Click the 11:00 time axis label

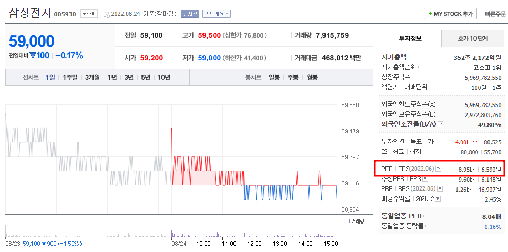click(x=229, y=243)
